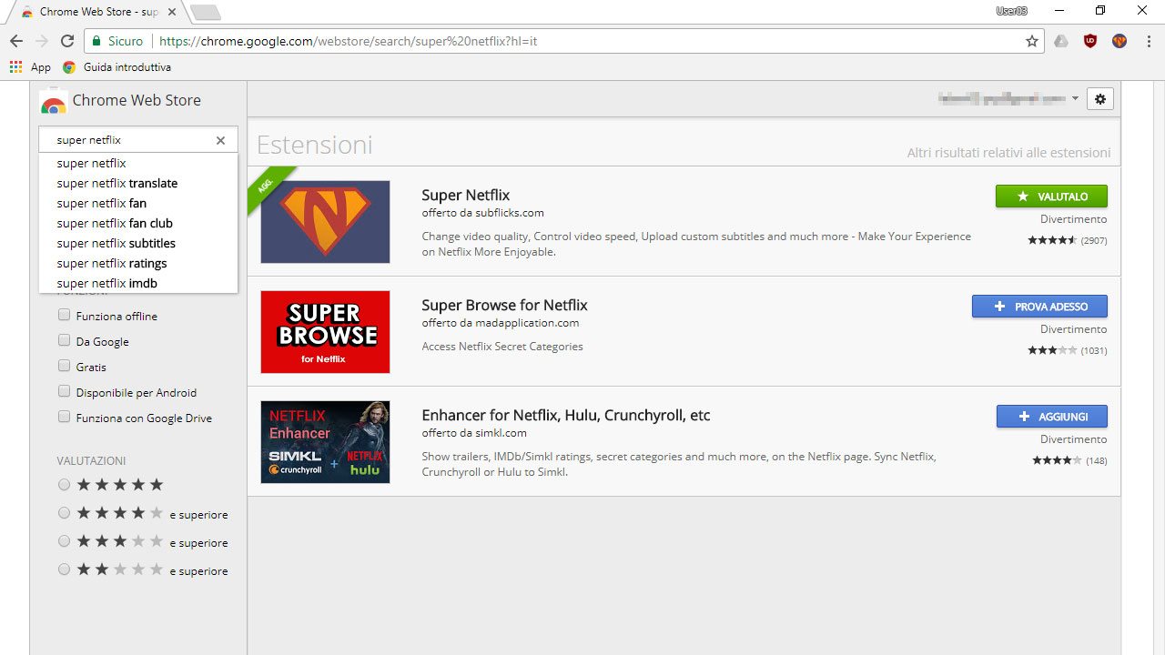Click the browser reload page icon
The height and width of the screenshot is (655, 1165).
66,41
